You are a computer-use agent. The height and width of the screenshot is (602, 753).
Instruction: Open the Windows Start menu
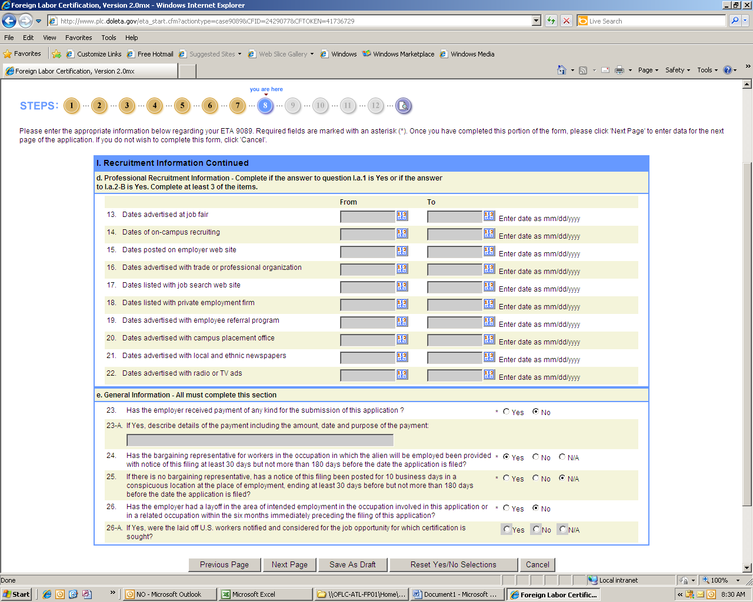tap(16, 594)
